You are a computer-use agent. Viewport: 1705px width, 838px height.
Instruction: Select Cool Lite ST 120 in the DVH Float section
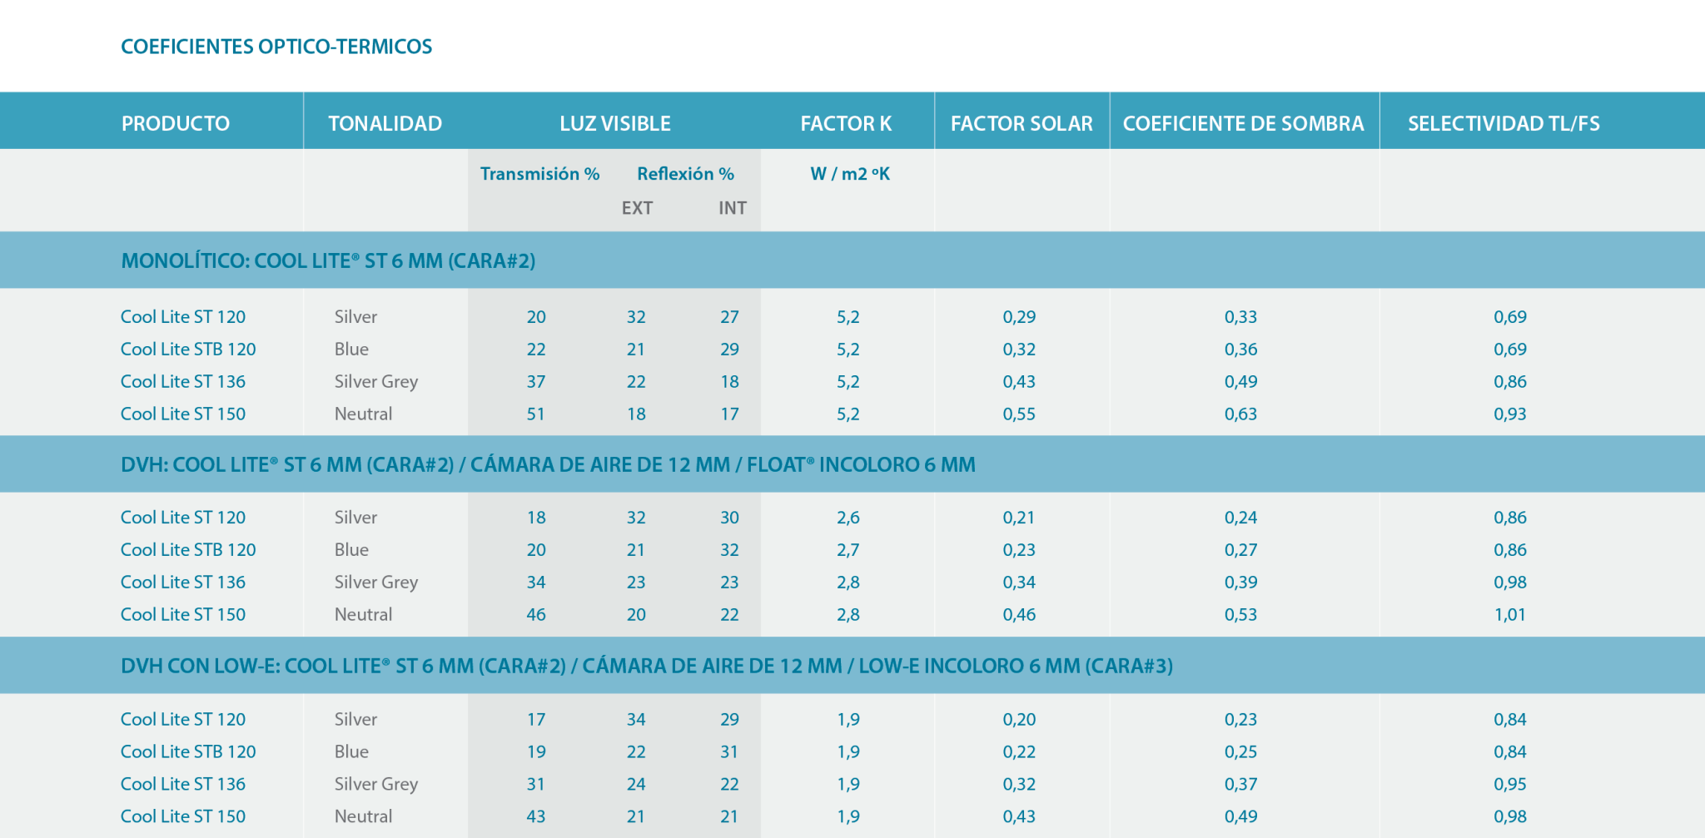tap(183, 518)
